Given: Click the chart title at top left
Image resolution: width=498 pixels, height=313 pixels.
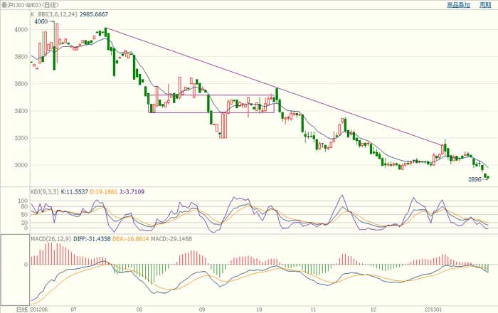Looking at the screenshot, I should [30, 5].
